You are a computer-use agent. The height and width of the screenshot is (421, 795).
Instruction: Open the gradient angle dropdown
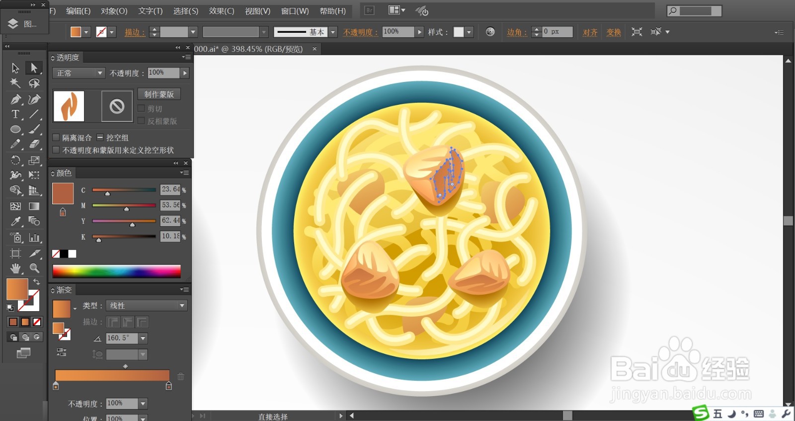click(x=143, y=338)
